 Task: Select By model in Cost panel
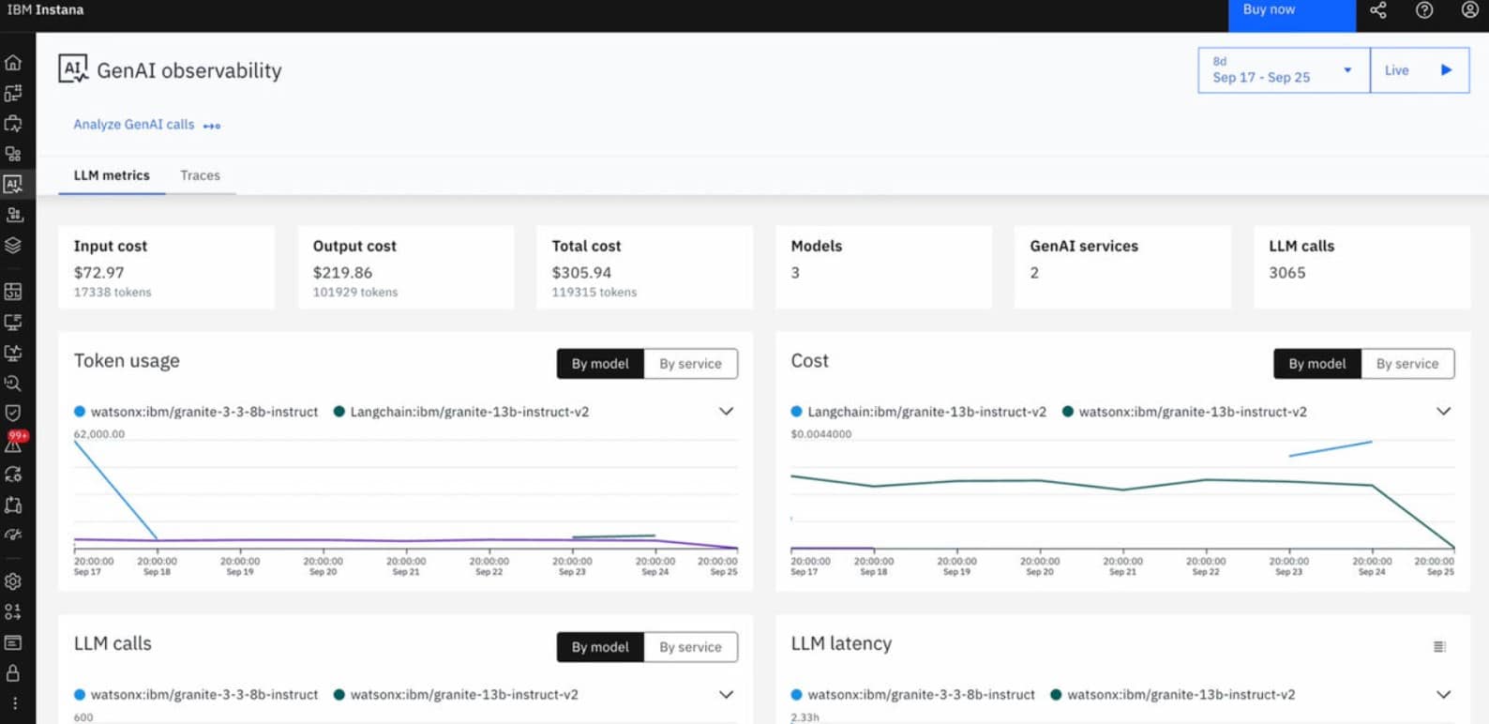[1316, 364]
